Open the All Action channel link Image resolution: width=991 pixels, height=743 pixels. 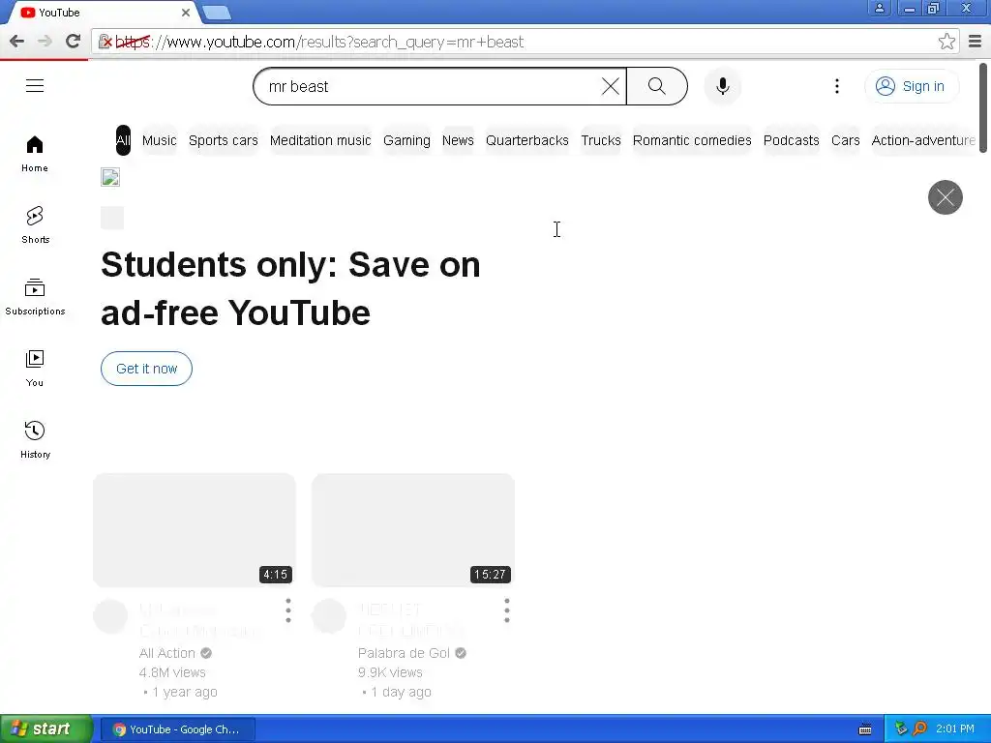click(x=166, y=653)
